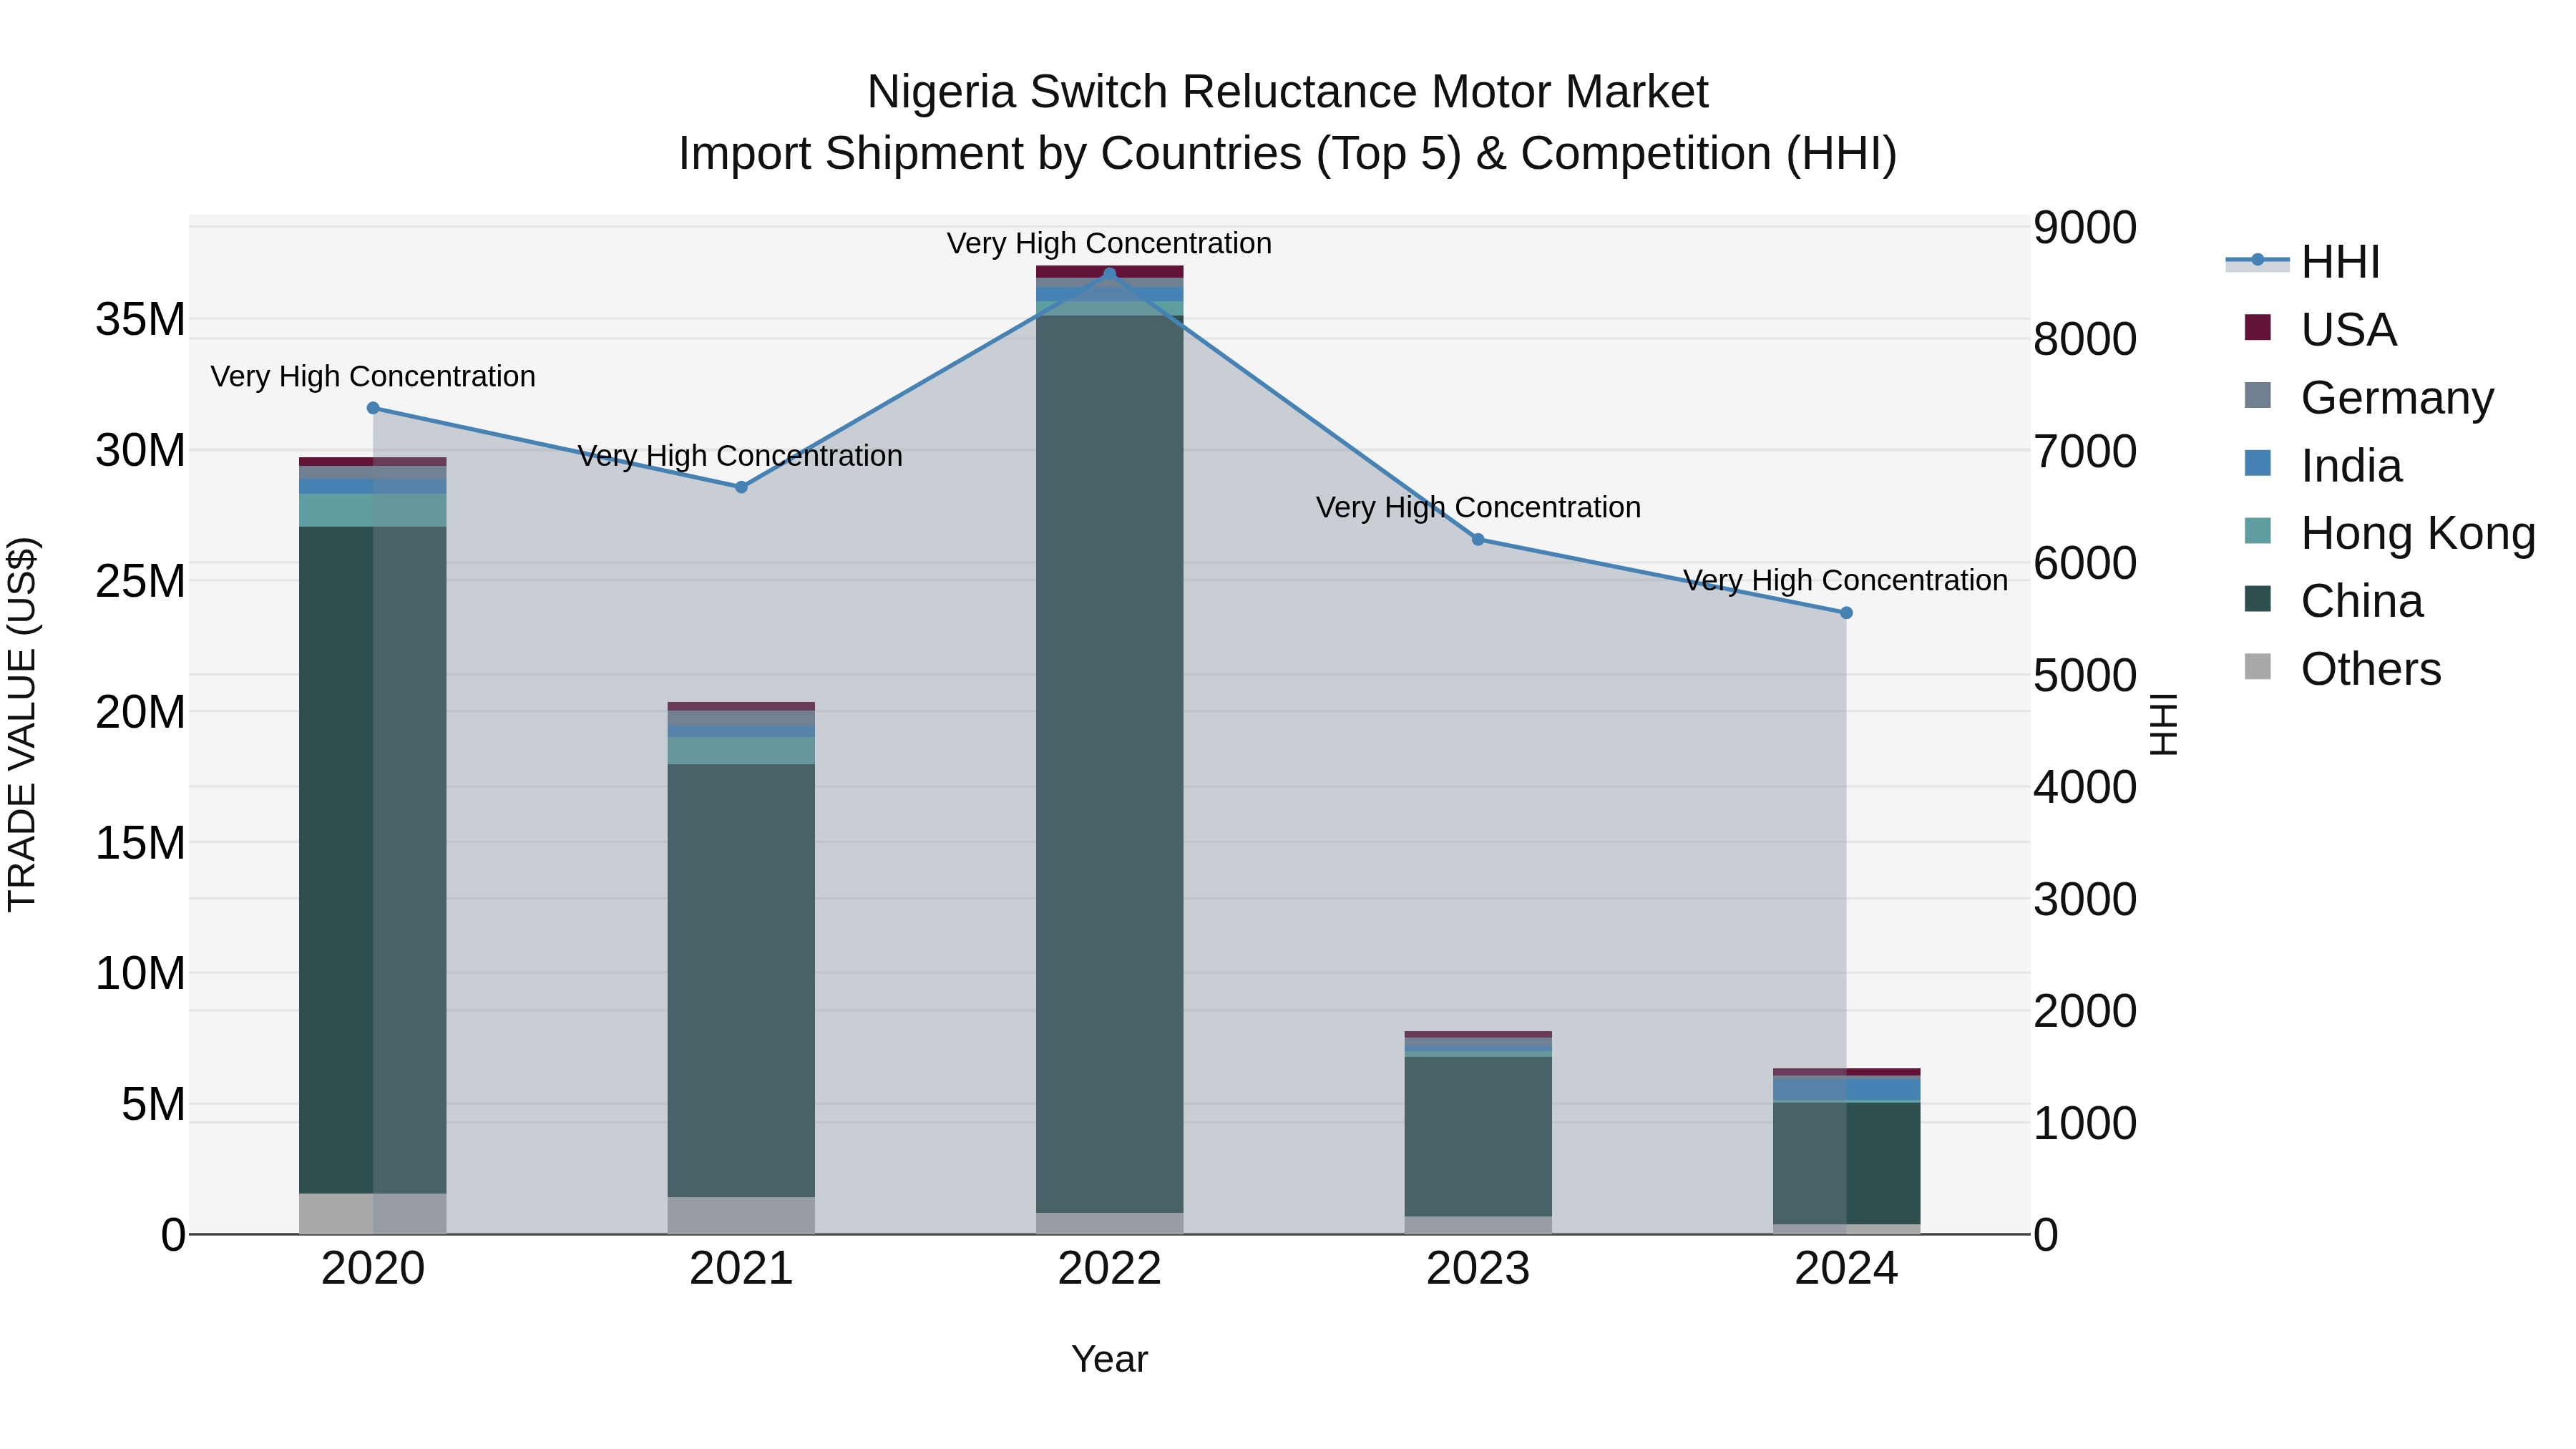Select the Others segment of the 2020 bar
This screenshot has height=1449, width=2576.
pyautogui.click(x=373, y=1214)
